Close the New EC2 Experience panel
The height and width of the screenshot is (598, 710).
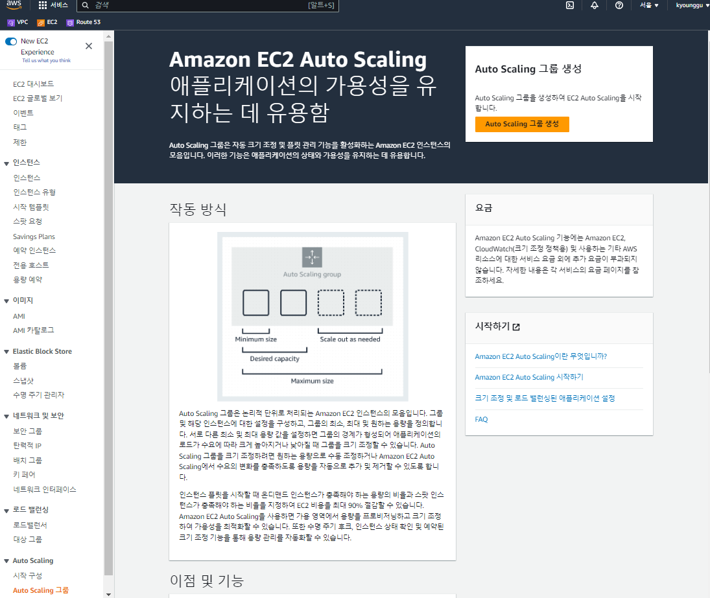pos(89,46)
